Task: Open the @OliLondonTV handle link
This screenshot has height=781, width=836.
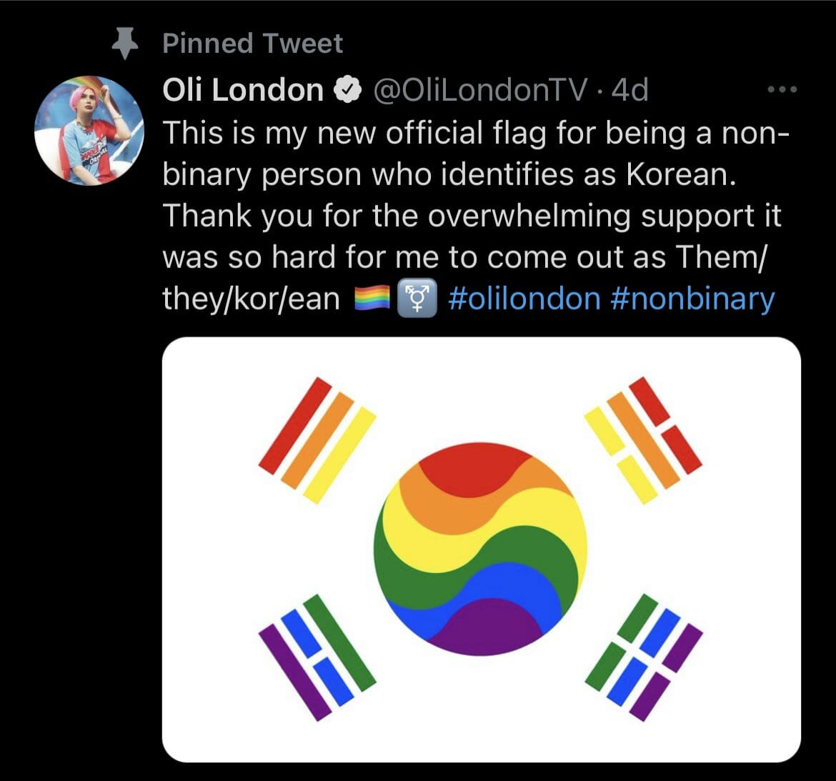Action: pyautogui.click(x=477, y=91)
